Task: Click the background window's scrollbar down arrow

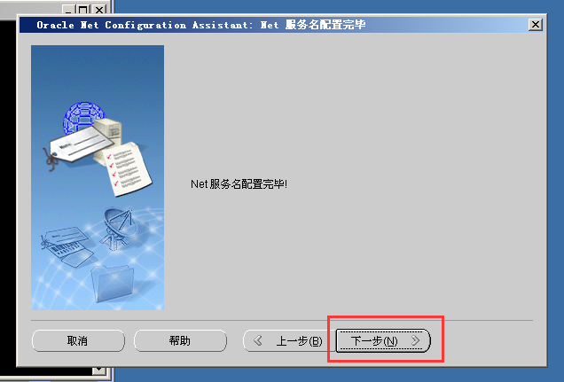Action: point(98,370)
